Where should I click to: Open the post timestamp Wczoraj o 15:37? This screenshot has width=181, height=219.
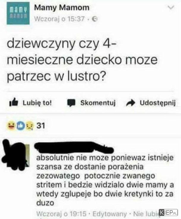click(x=59, y=19)
